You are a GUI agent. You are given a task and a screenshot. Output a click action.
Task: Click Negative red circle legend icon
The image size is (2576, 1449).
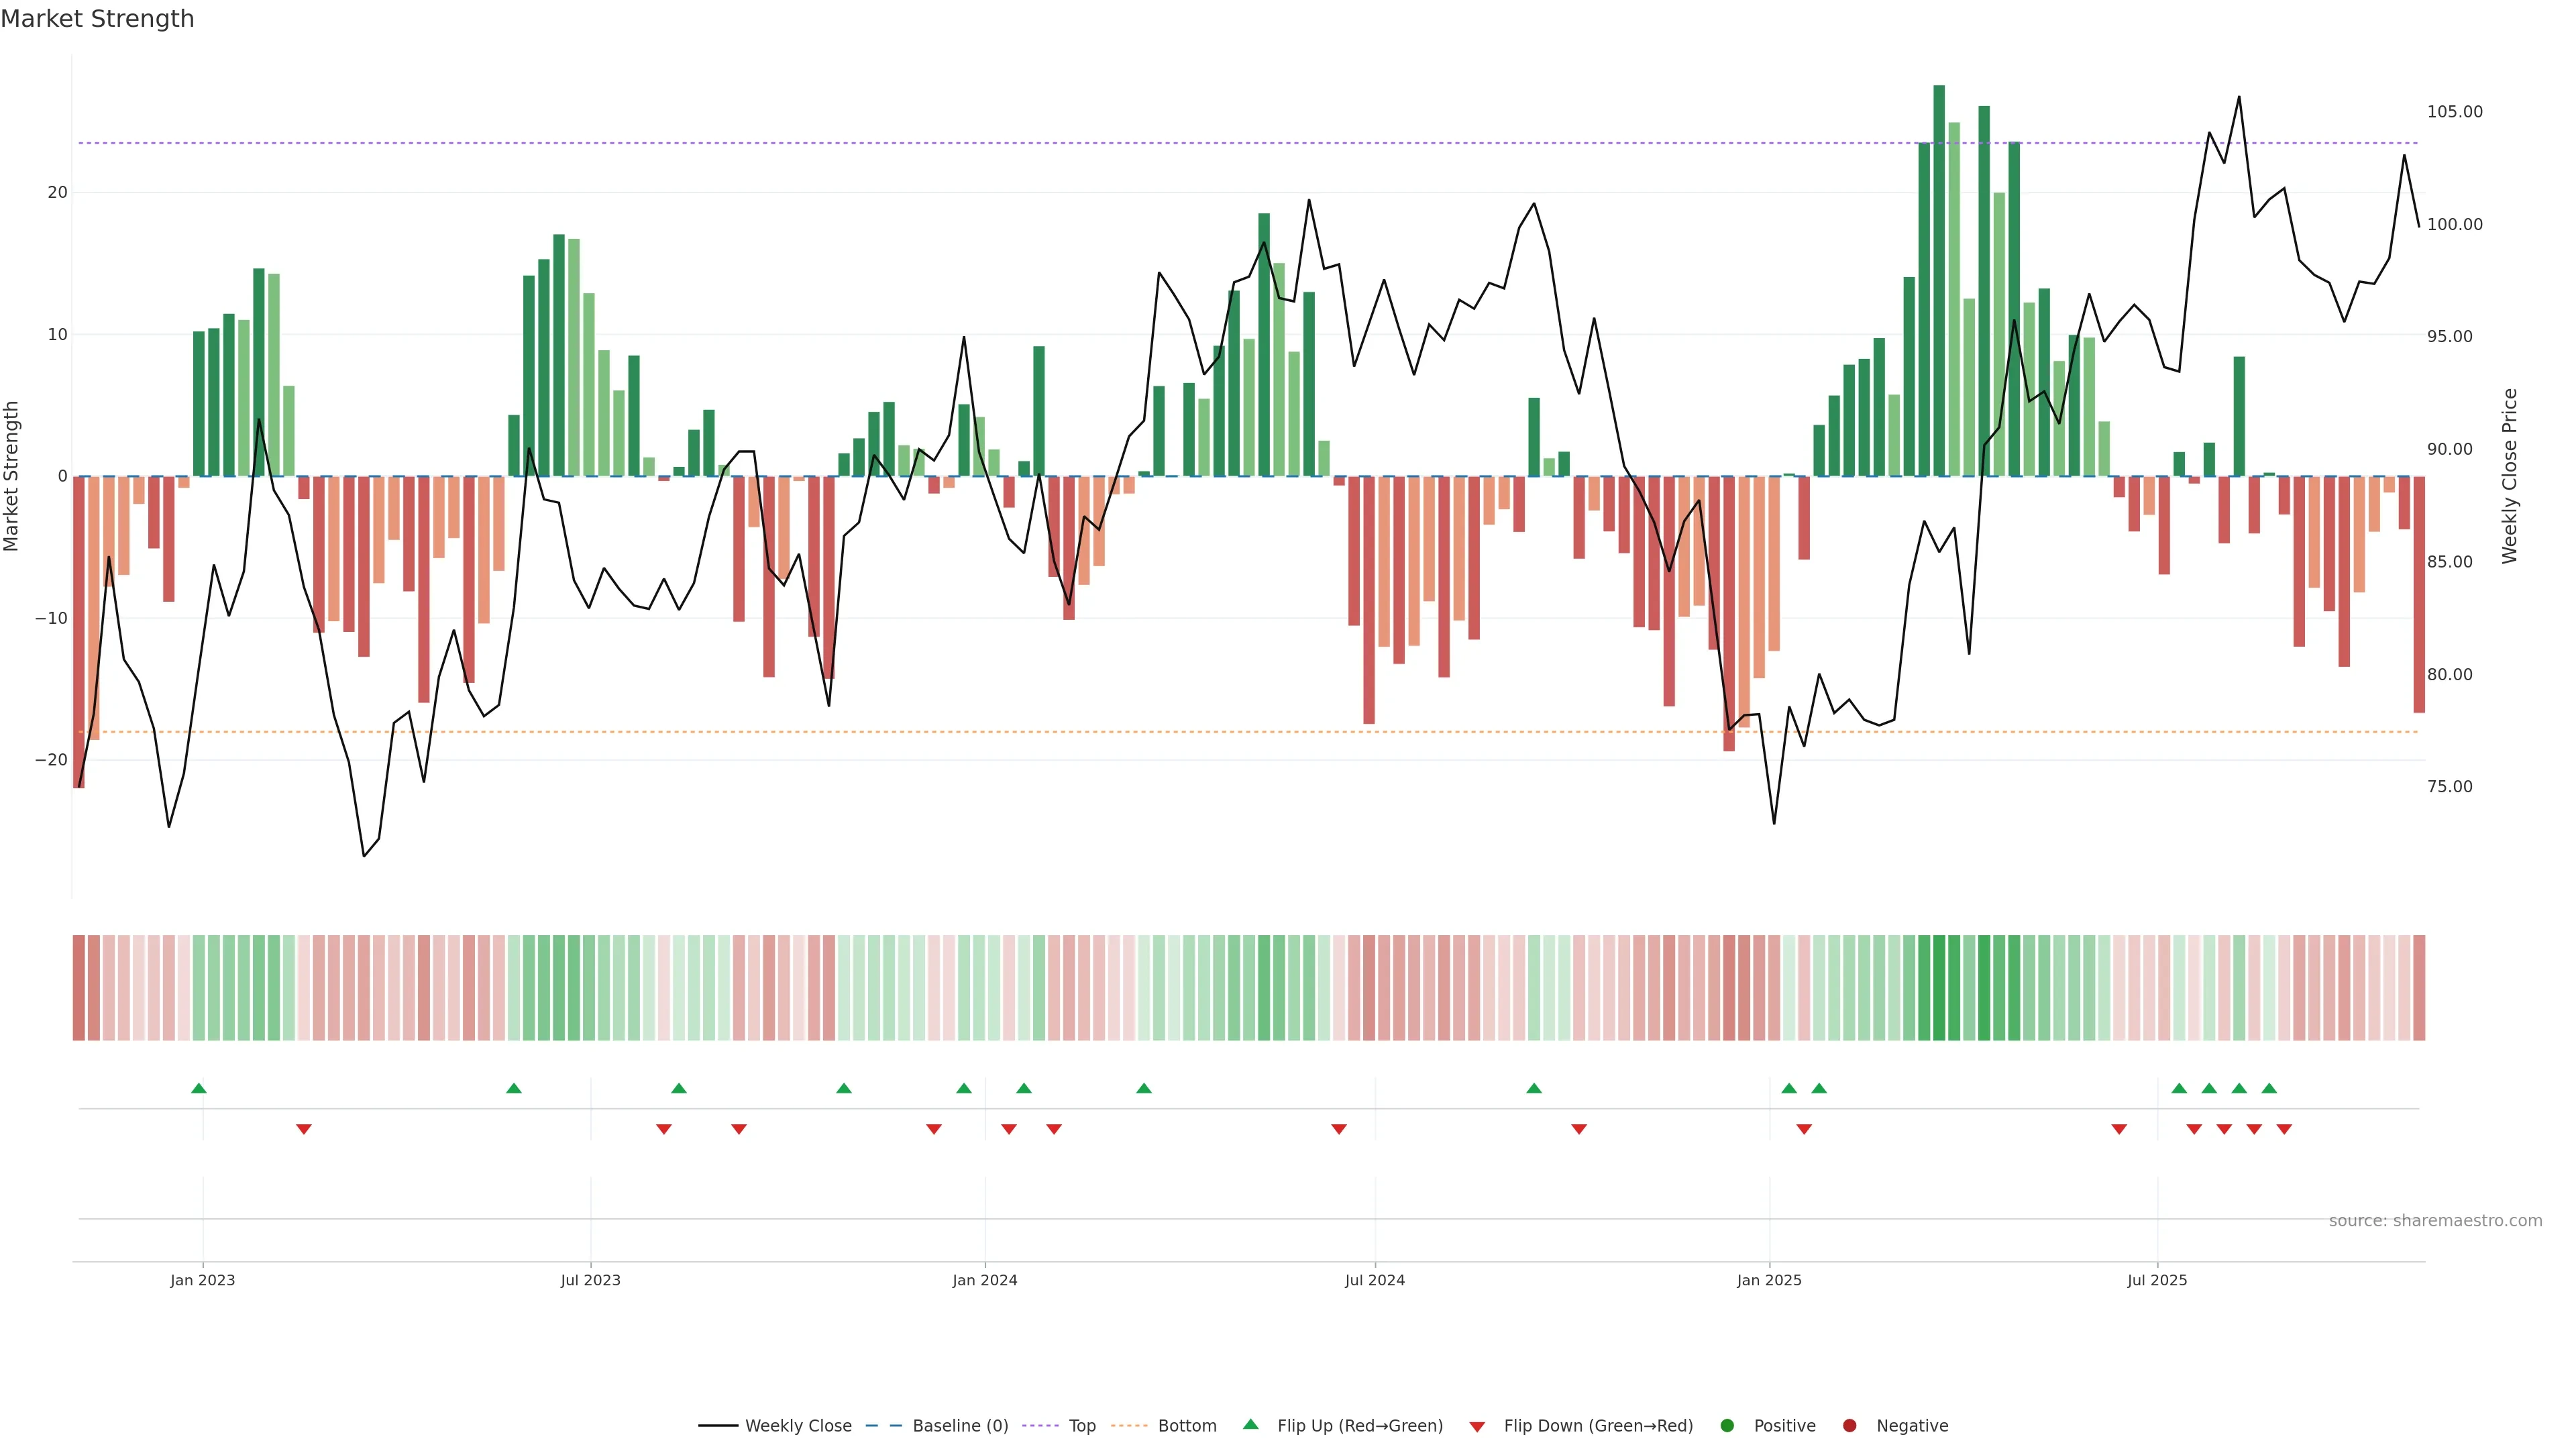tap(1849, 1426)
